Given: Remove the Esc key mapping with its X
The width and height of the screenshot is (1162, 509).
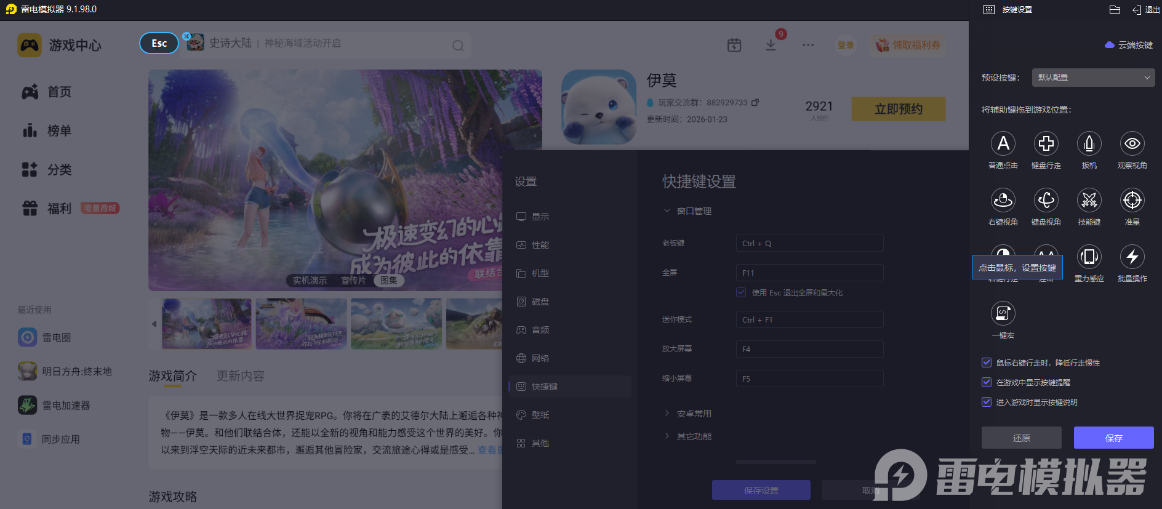Looking at the screenshot, I should pos(186,36).
